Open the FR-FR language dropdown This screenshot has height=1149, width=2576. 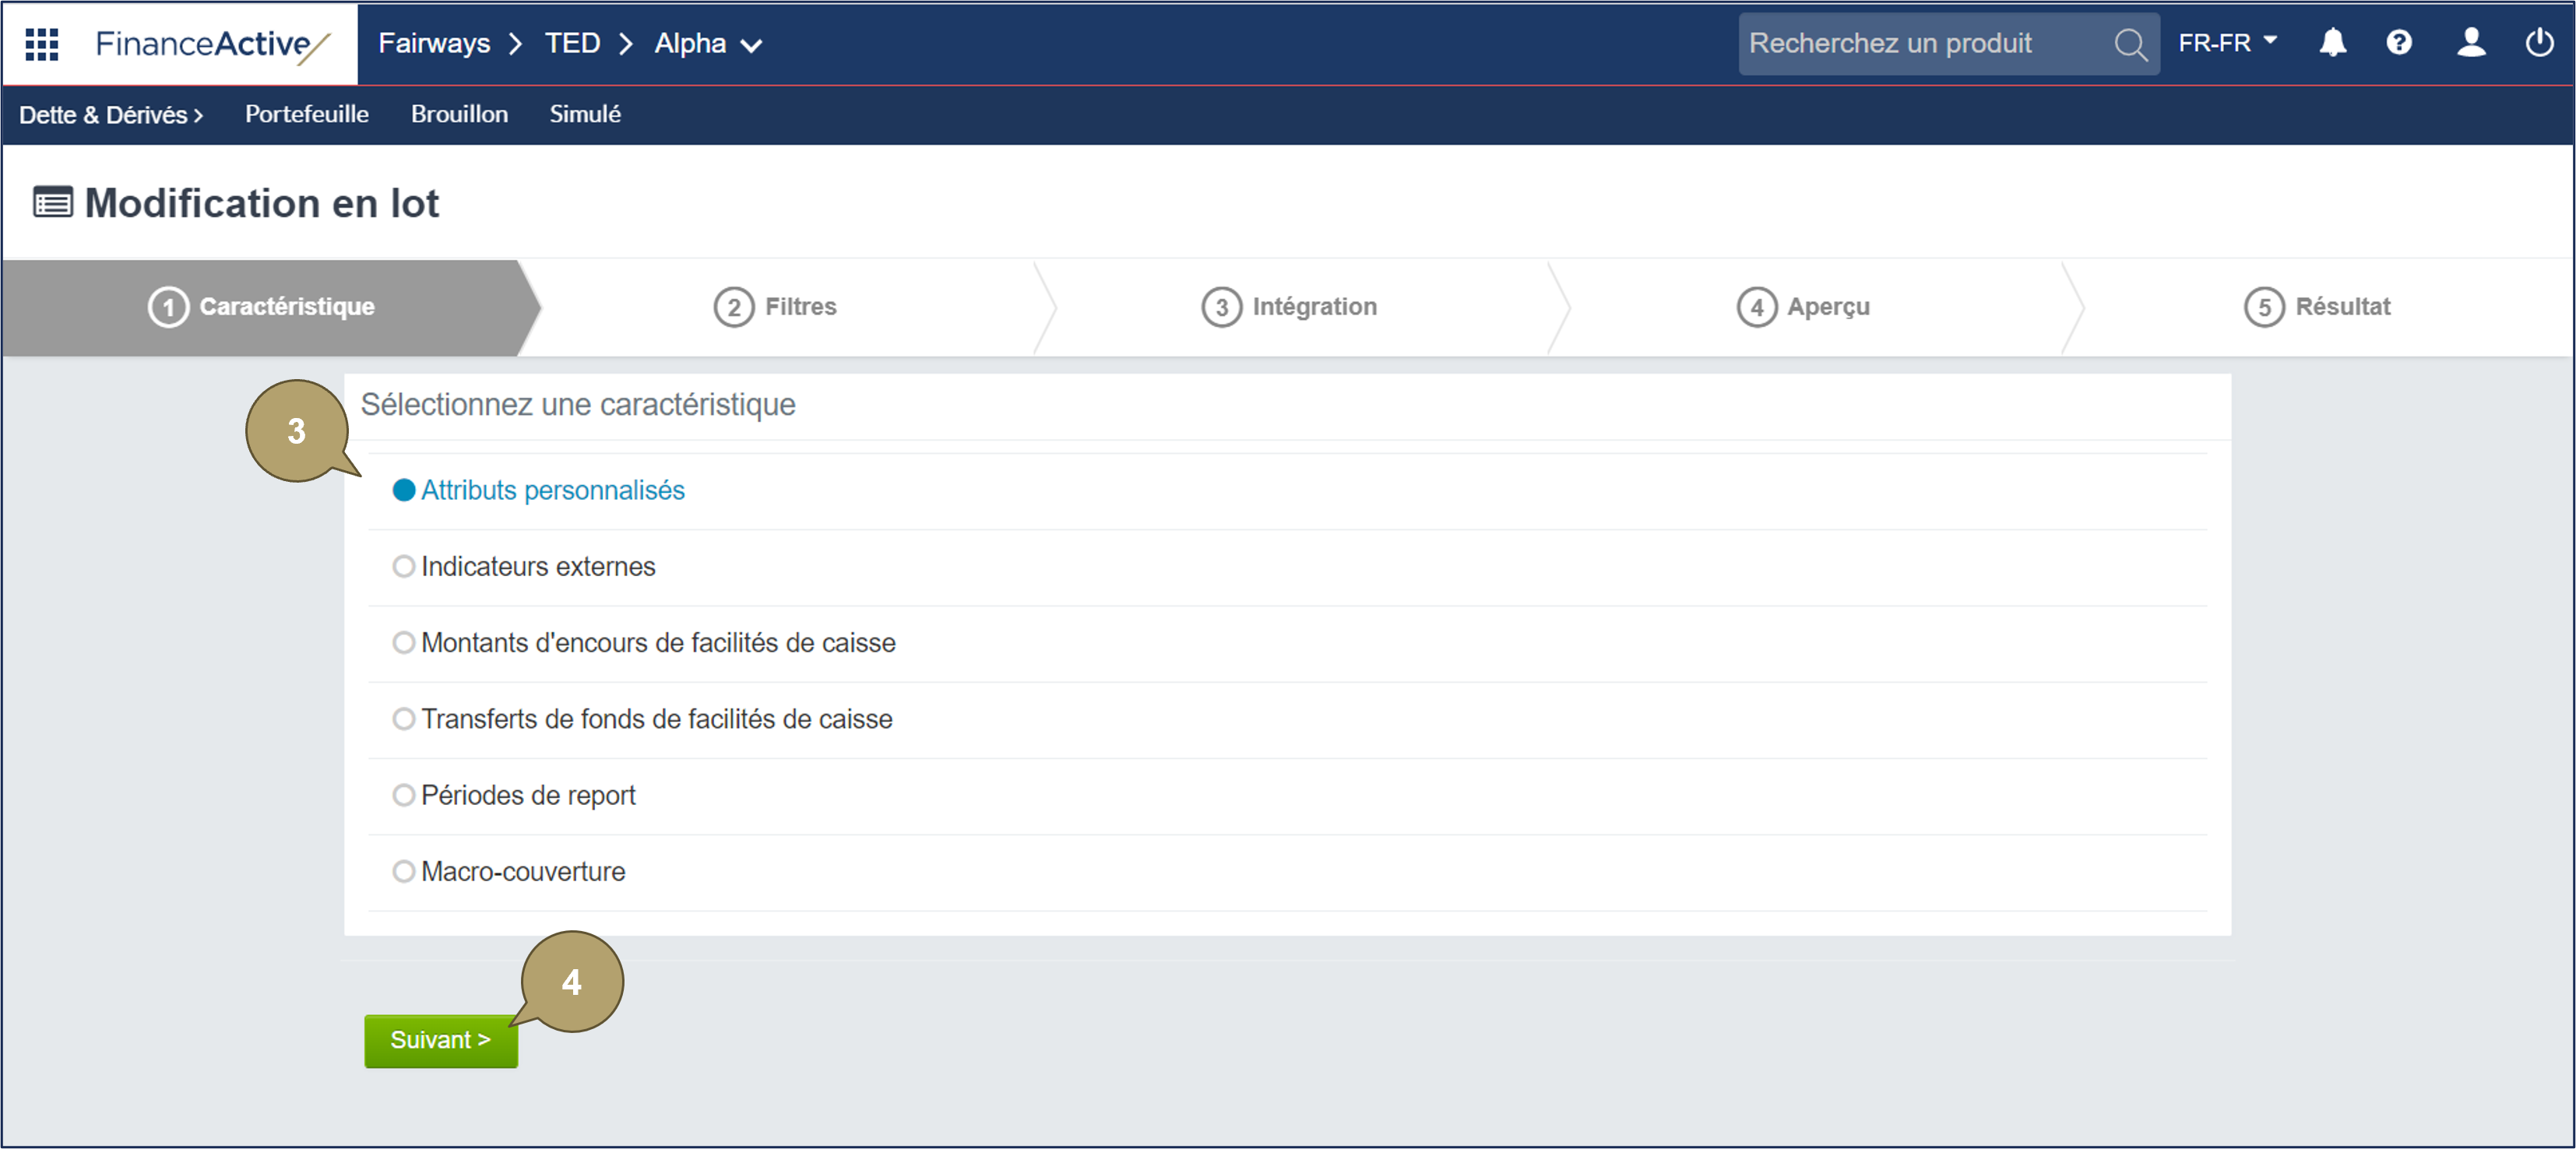(2227, 43)
